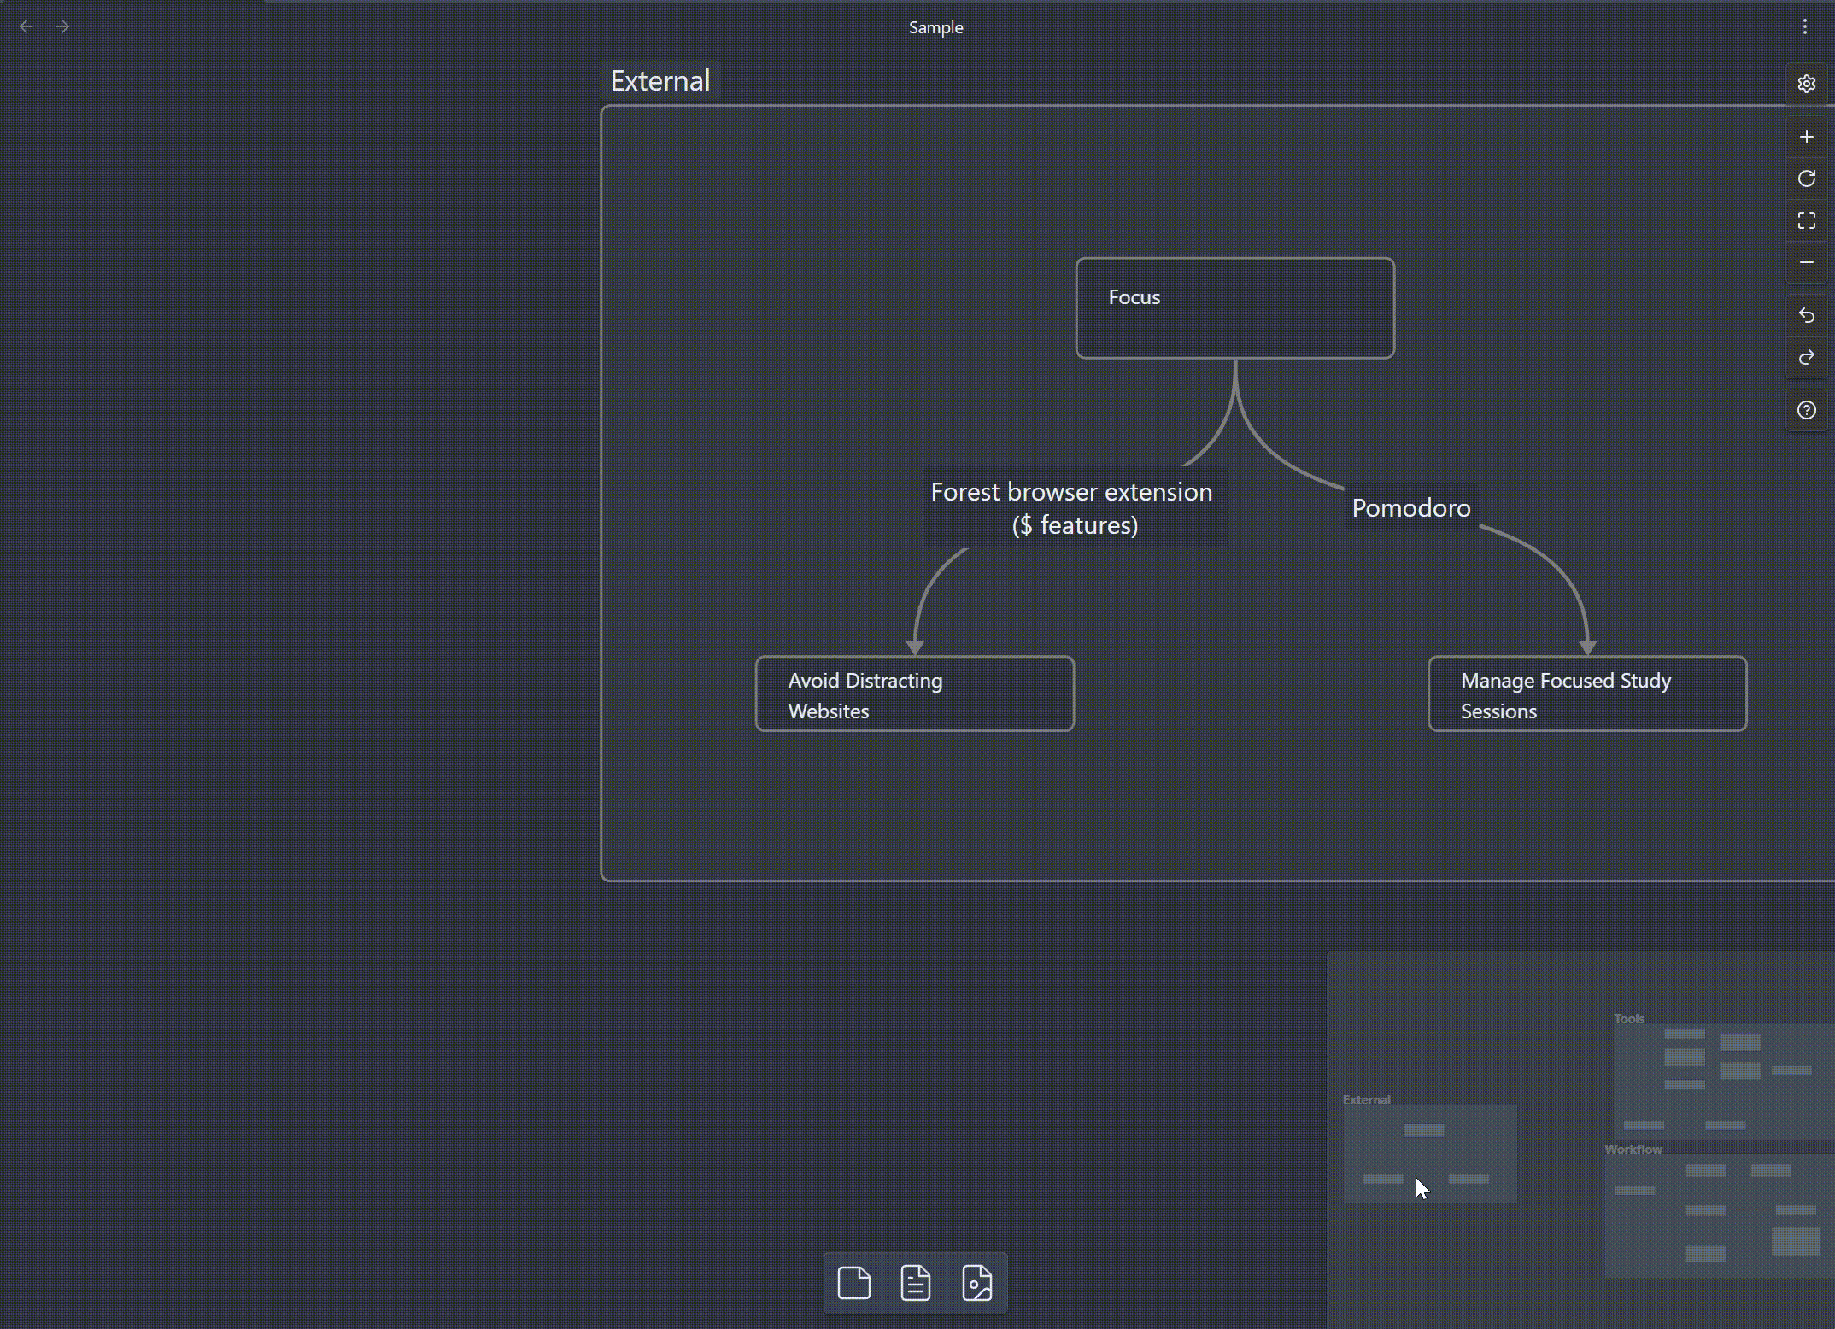Image resolution: width=1835 pixels, height=1329 pixels.
Task: Open the three-dot more options menu
Action: coord(1804,27)
